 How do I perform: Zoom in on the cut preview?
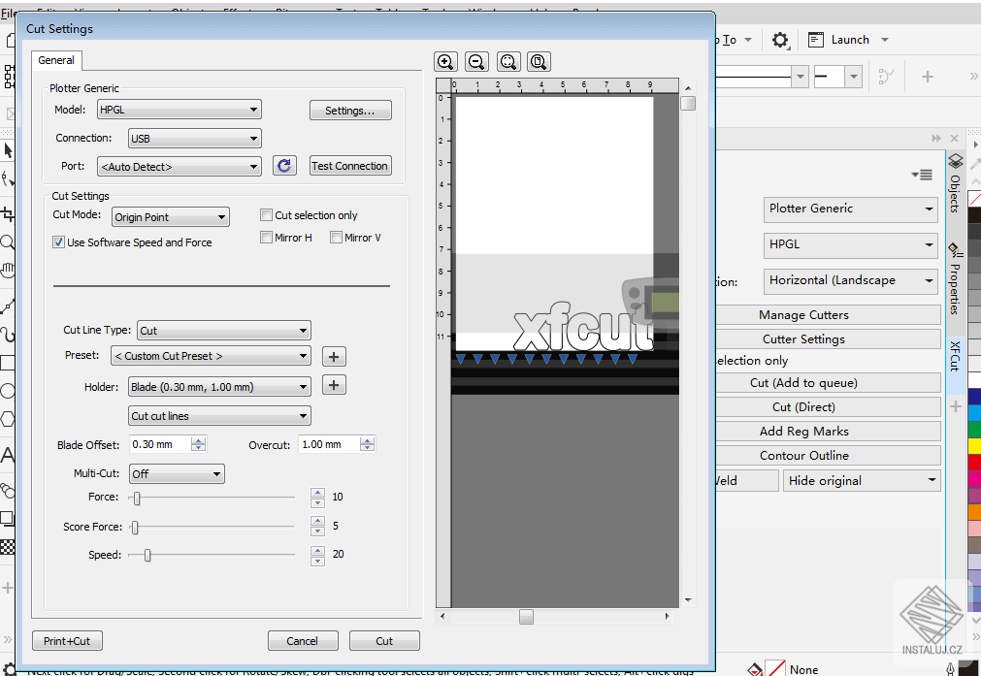click(x=445, y=61)
